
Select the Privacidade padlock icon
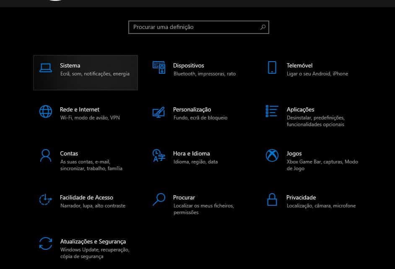272,199
